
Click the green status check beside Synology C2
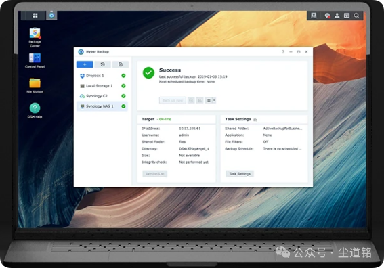123,96
